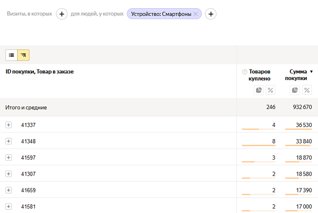
Task: Select the Итого и средние row
Action: 26,107
